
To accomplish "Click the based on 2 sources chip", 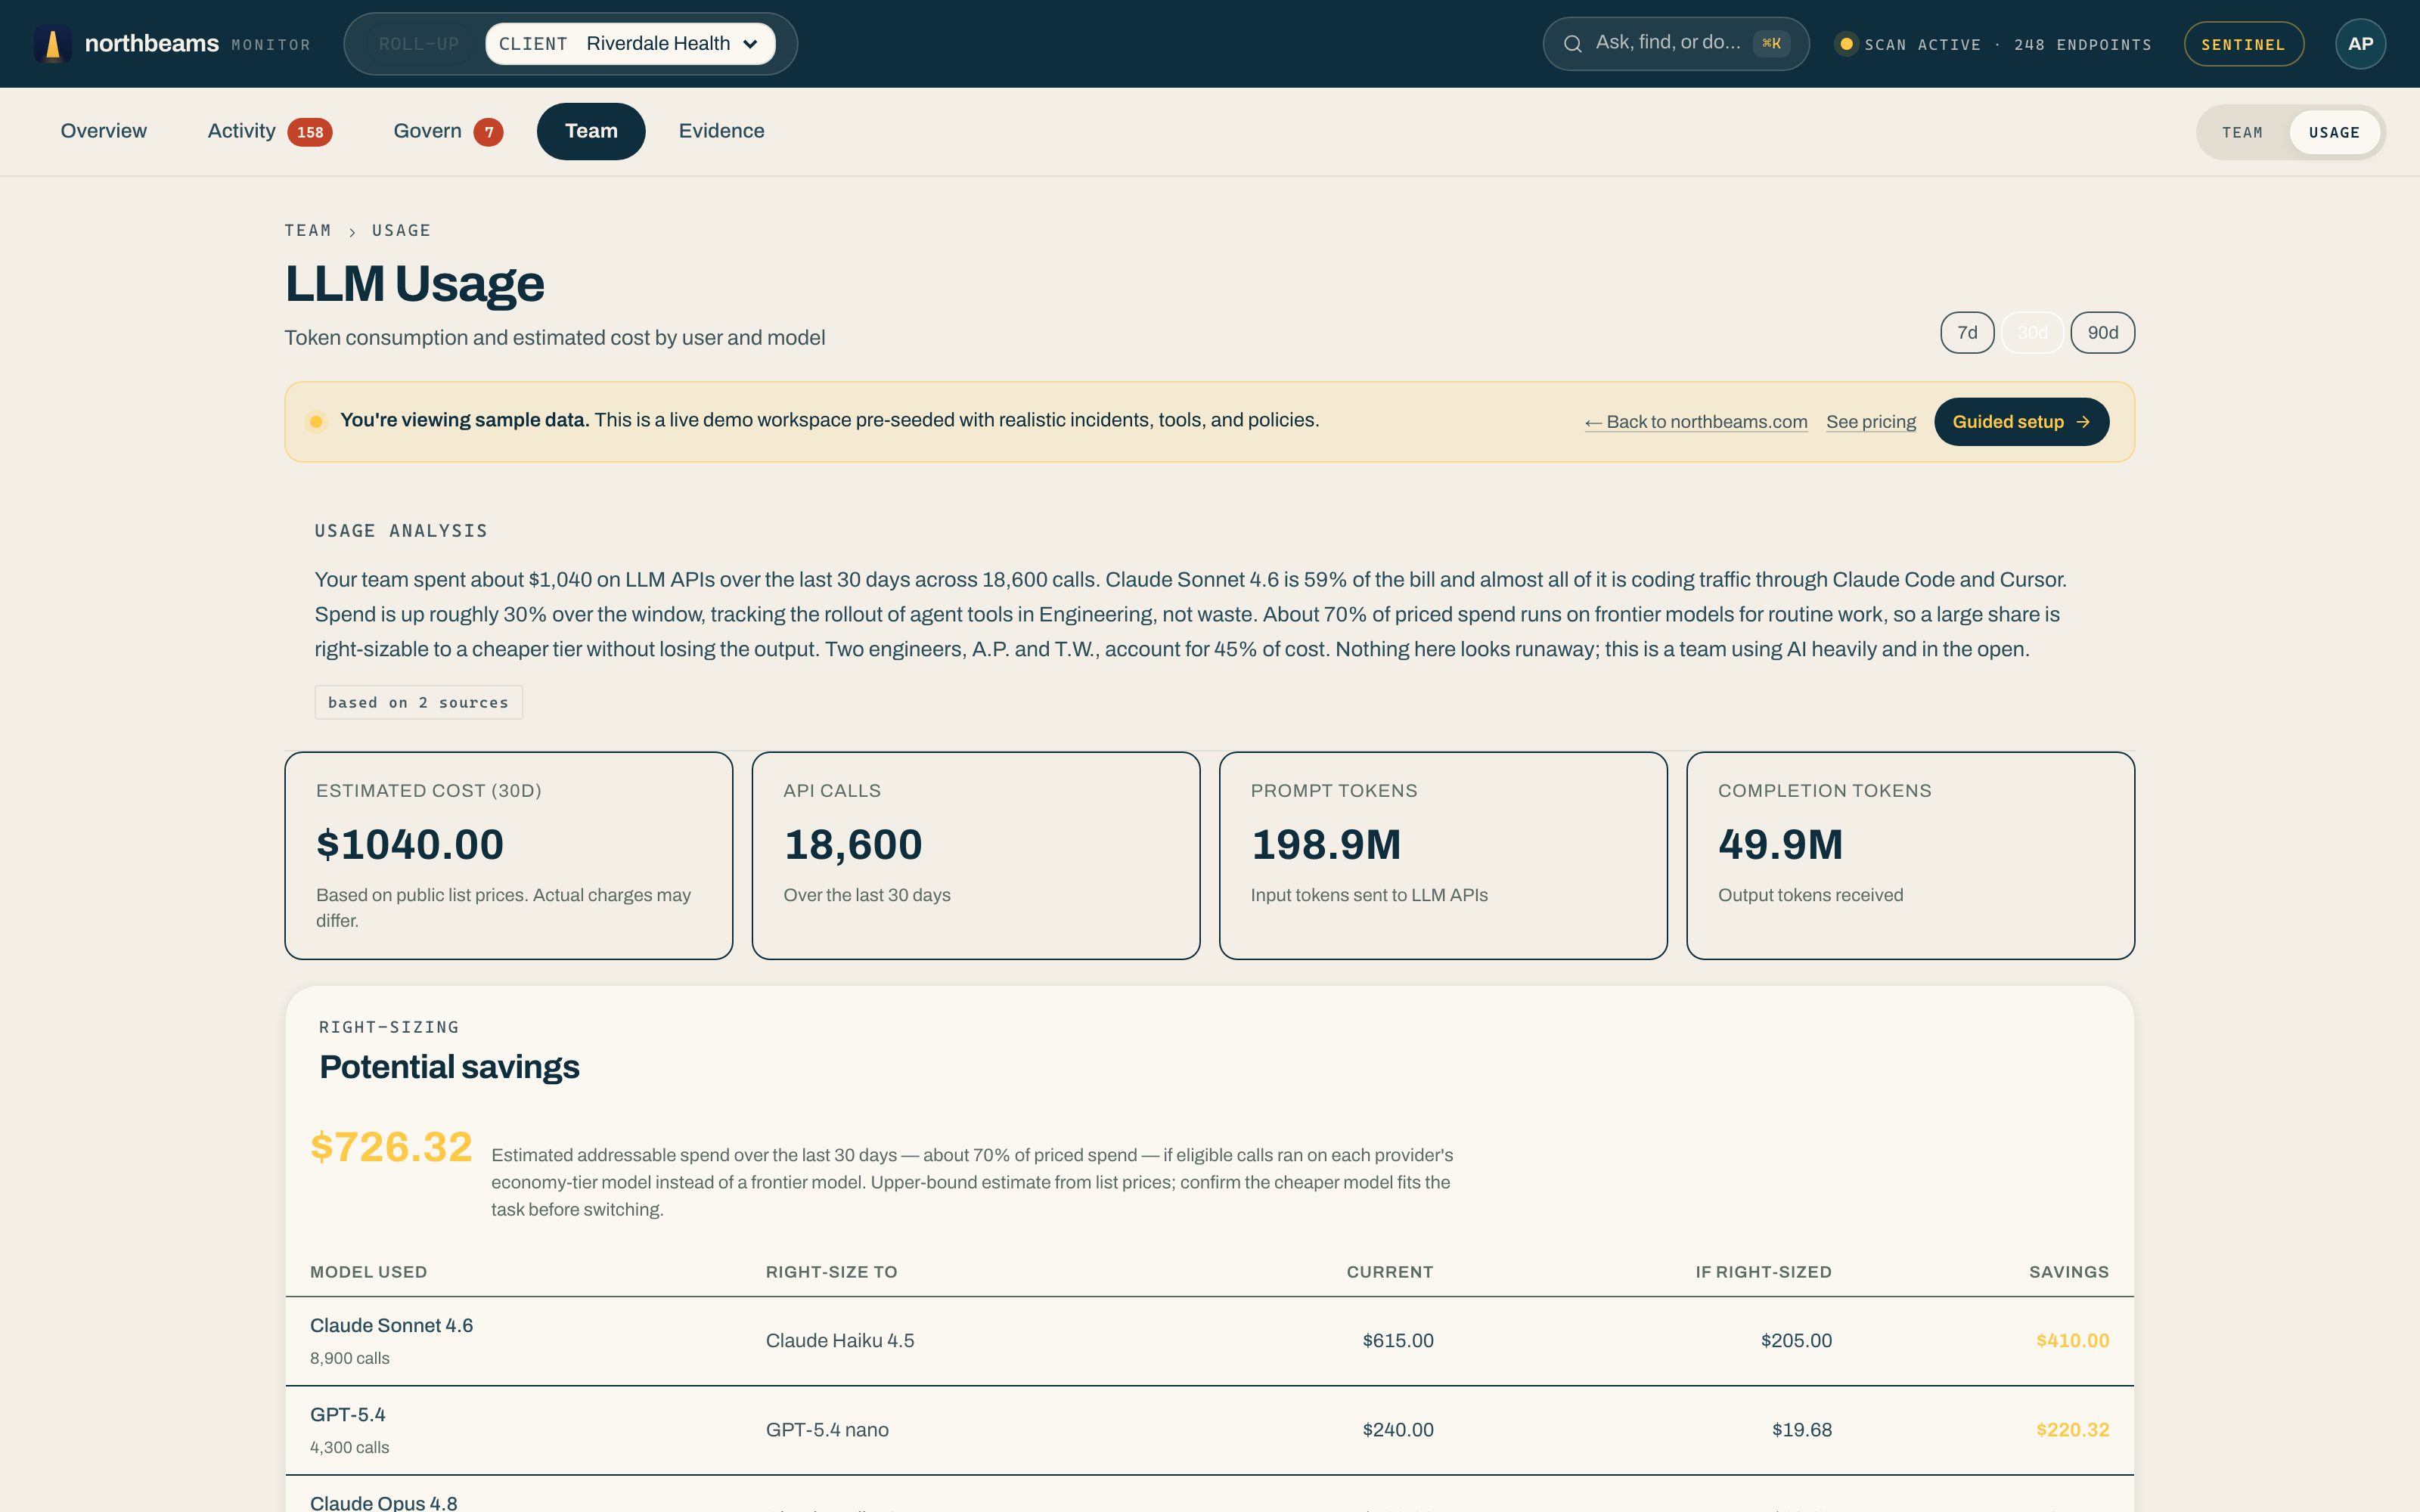I will [418, 703].
